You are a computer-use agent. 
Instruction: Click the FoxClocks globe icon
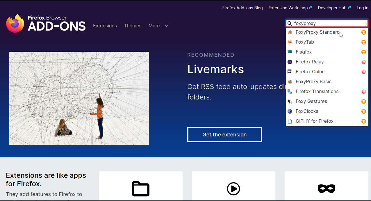click(290, 111)
